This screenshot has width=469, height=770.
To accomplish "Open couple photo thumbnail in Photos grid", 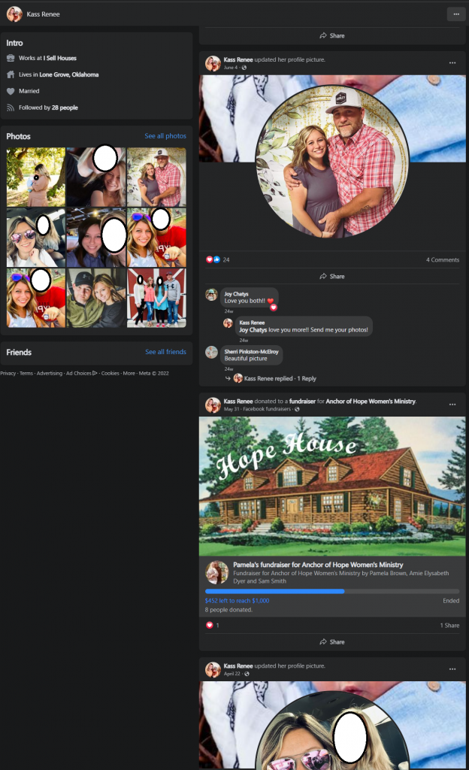I will (x=156, y=177).
